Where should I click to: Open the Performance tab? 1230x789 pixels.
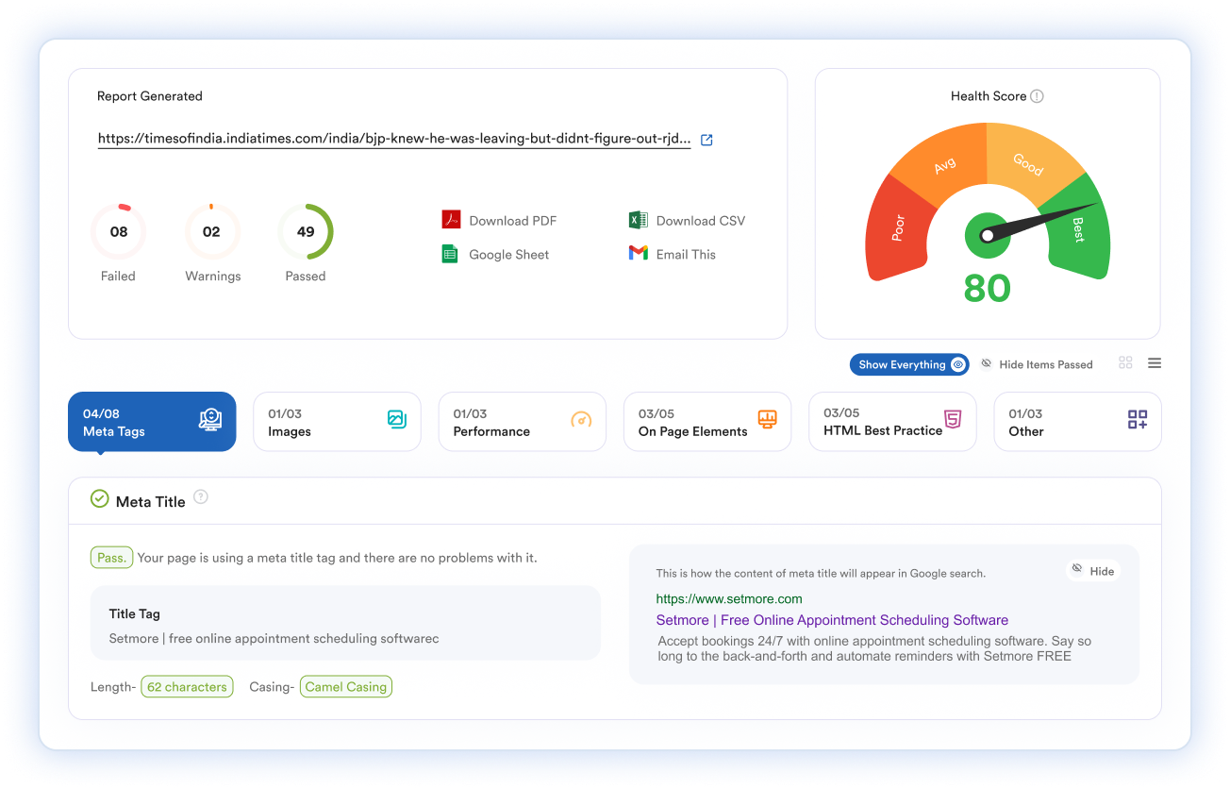522,422
